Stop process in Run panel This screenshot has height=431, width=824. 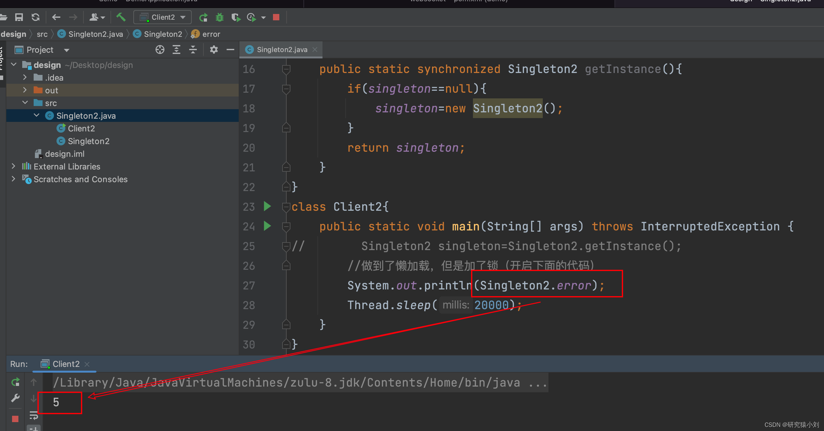[15, 419]
